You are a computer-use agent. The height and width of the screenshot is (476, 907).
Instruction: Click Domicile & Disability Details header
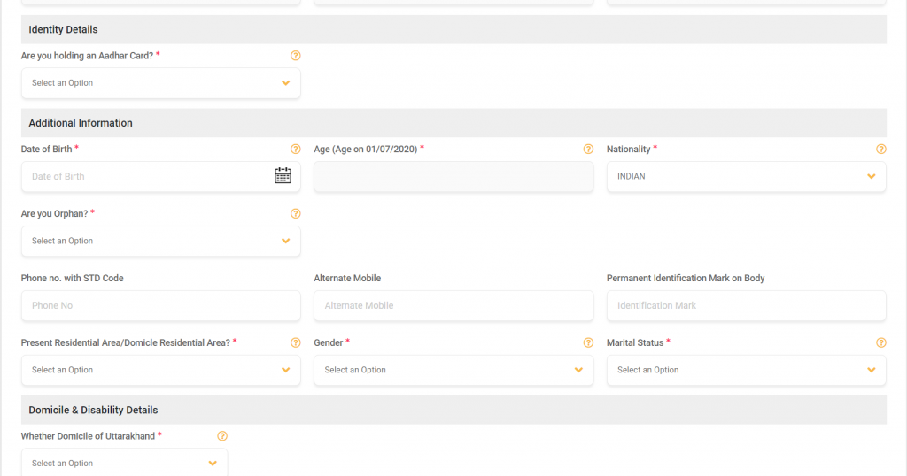point(453,411)
